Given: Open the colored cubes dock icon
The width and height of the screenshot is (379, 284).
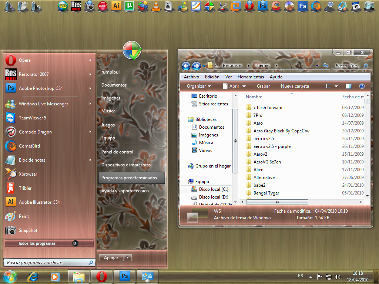Looking at the screenshot, I should [142, 6].
